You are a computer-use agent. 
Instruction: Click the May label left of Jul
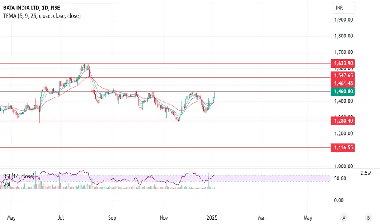point(11,218)
